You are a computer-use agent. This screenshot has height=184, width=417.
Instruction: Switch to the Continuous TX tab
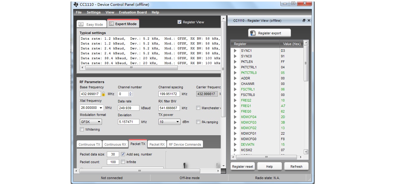point(89,144)
